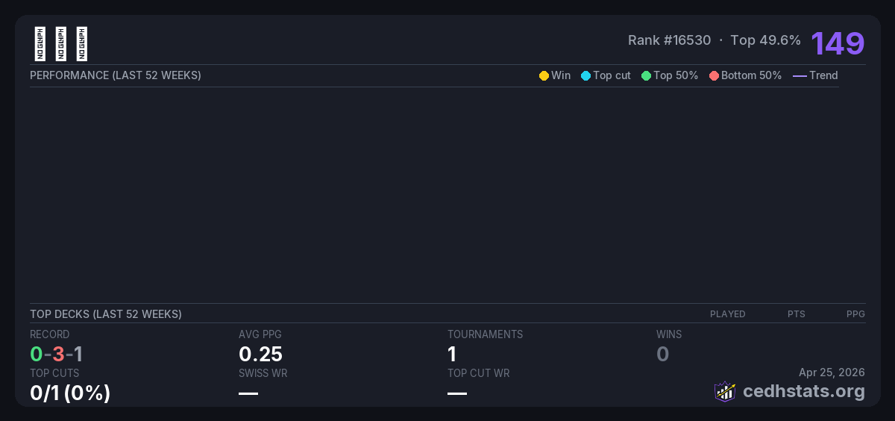The image size is (895, 421).
Task: Click the purple Trend line marker
Action: [x=799, y=75]
